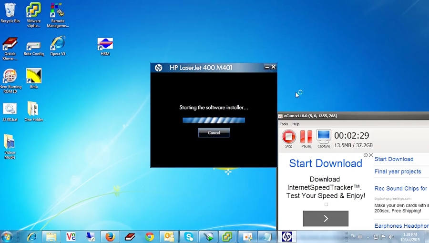Click the HP logo in installer title bar
This screenshot has height=243, width=429.
coord(158,68)
